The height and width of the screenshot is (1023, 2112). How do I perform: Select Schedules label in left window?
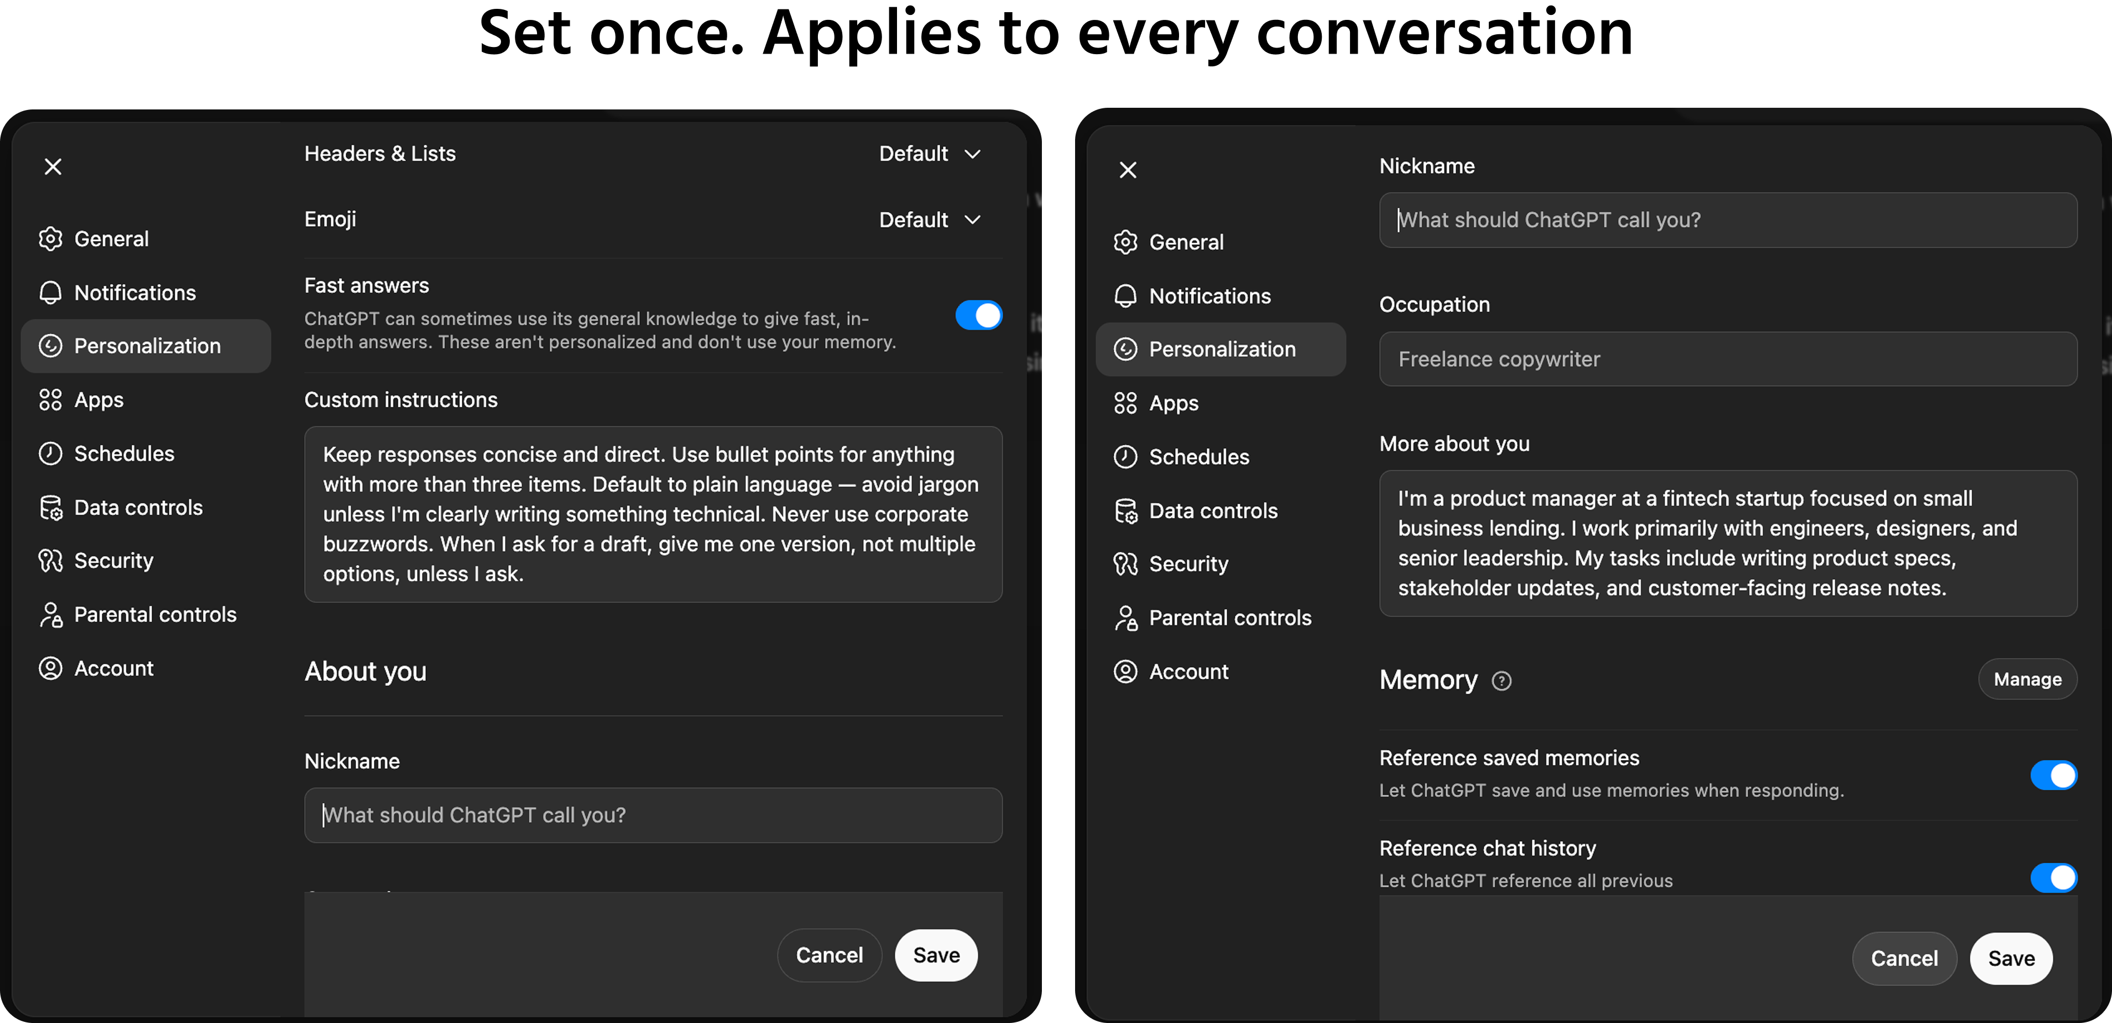124,454
